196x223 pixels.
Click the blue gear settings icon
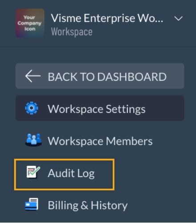[32, 108]
